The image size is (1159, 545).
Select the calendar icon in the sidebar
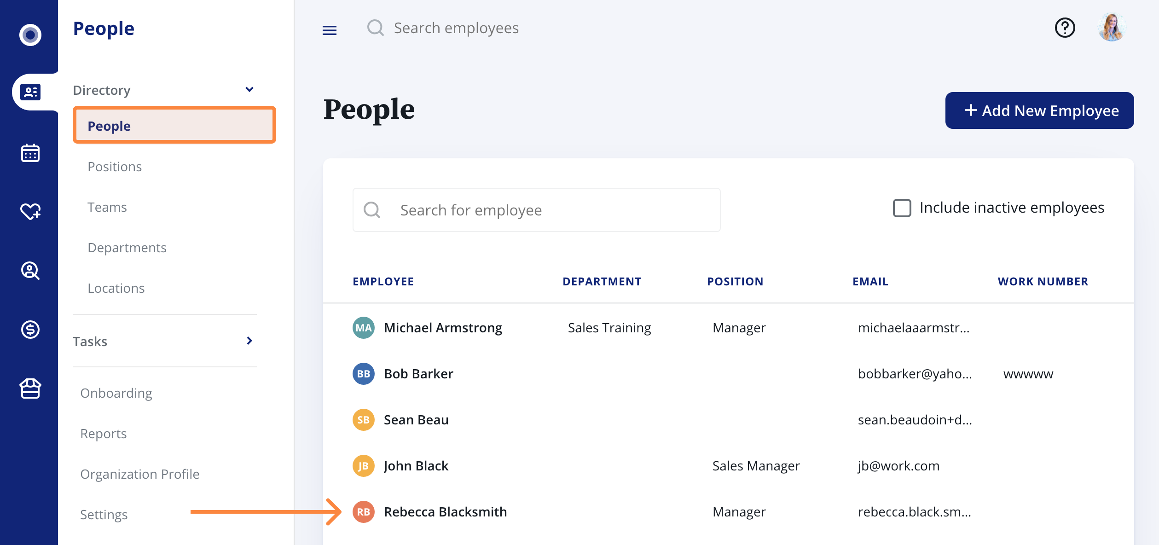(x=29, y=153)
